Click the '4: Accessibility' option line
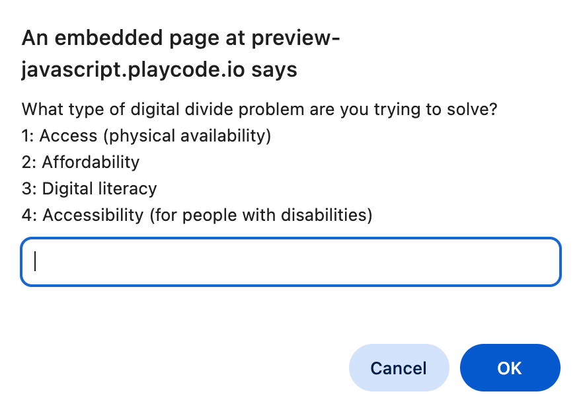Viewport: 583px width, 410px height. tap(197, 215)
